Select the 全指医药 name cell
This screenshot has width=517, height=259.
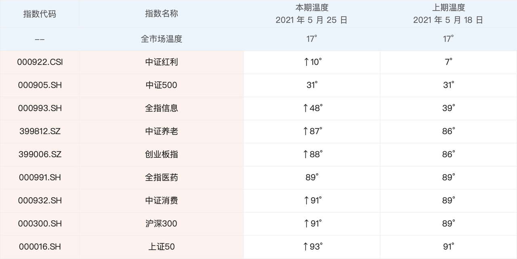pyautogui.click(x=162, y=177)
